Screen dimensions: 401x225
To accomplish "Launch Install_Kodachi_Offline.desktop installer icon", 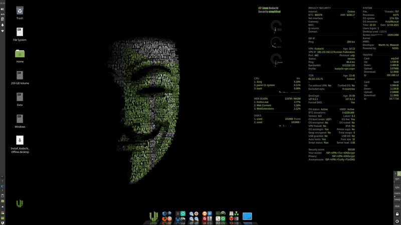I will (x=20, y=140).
